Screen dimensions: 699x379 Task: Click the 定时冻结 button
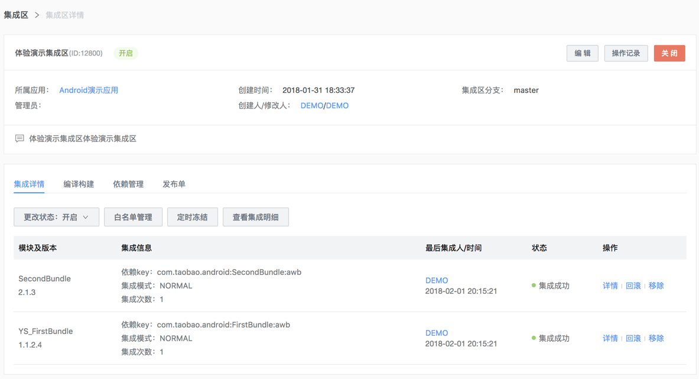[193, 217]
